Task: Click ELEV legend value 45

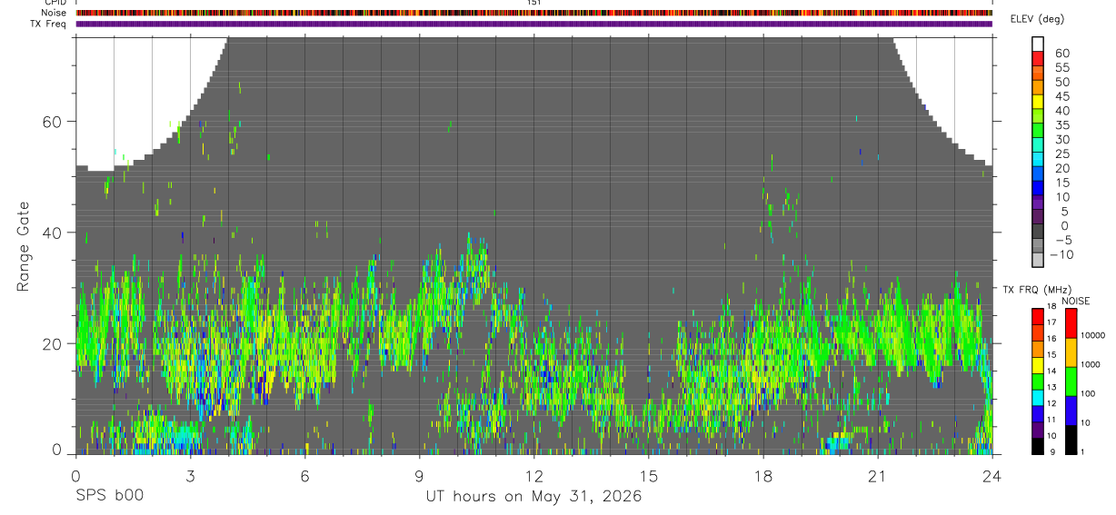Action: coord(1061,97)
